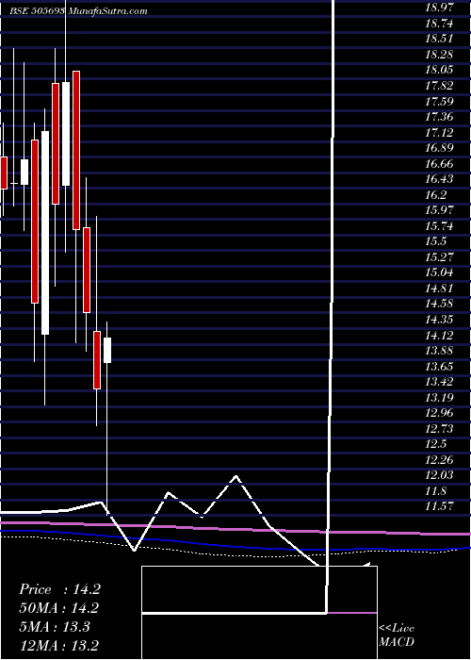Image resolution: width=471 pixels, height=660 pixels.
Task: Click the Price : 14.2 readout
Action: point(59,589)
